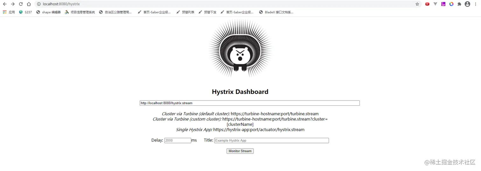Viewport: 481px width, 171px height.
Task: Go back with the browser back arrow
Action: point(4,4)
